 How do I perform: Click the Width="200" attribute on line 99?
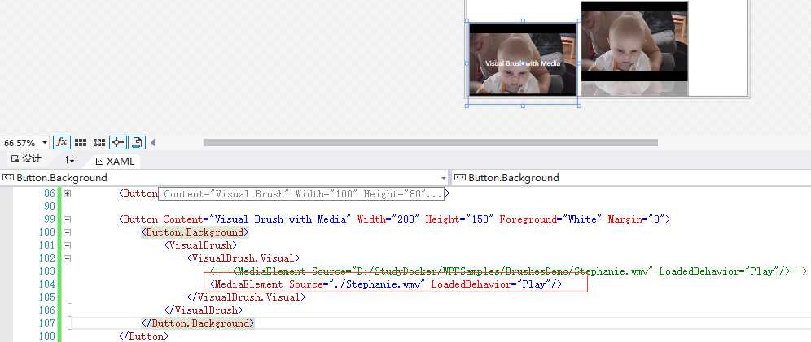point(388,219)
